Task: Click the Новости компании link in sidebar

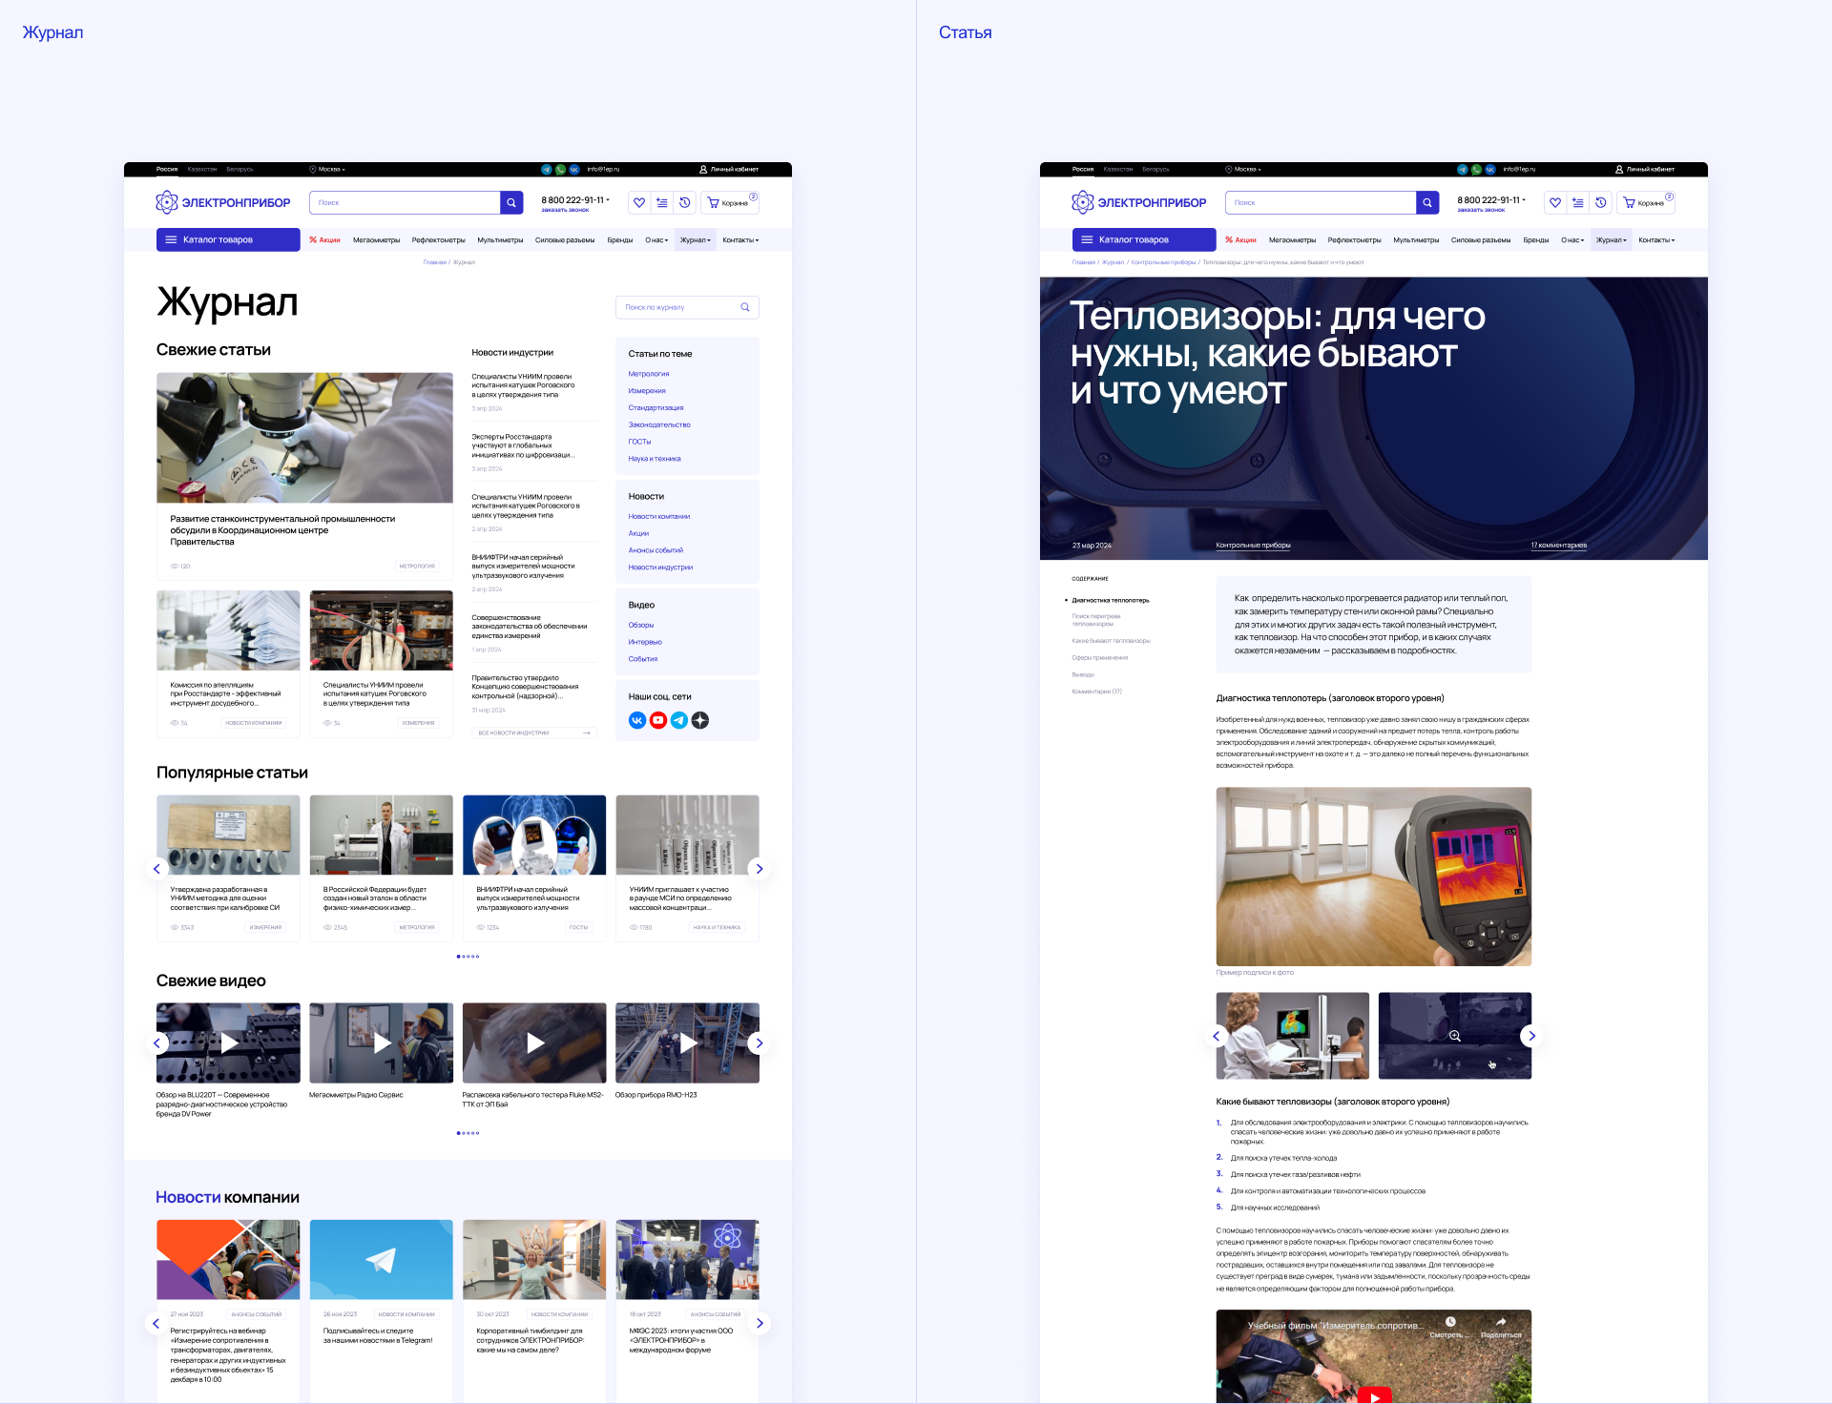Action: [658, 516]
